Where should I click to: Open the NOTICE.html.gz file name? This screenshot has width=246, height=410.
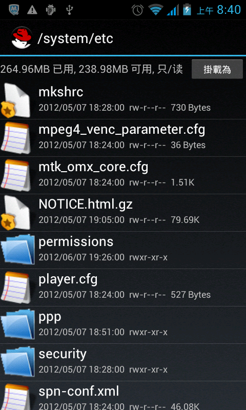(86, 204)
